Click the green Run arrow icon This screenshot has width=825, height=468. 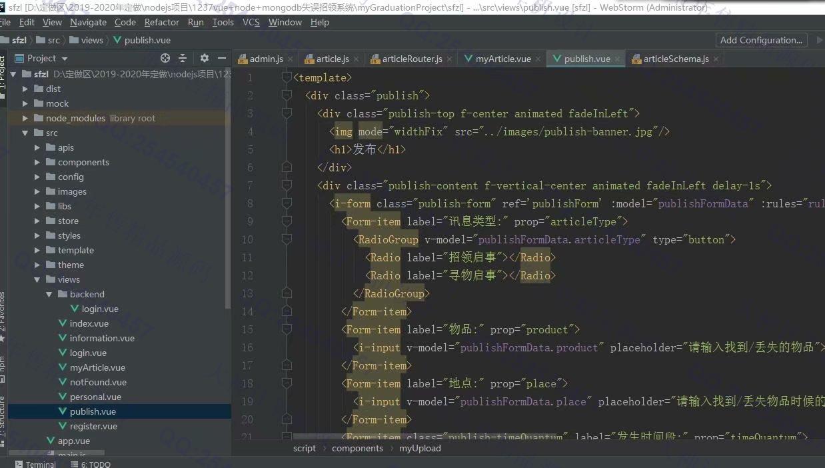(x=820, y=40)
